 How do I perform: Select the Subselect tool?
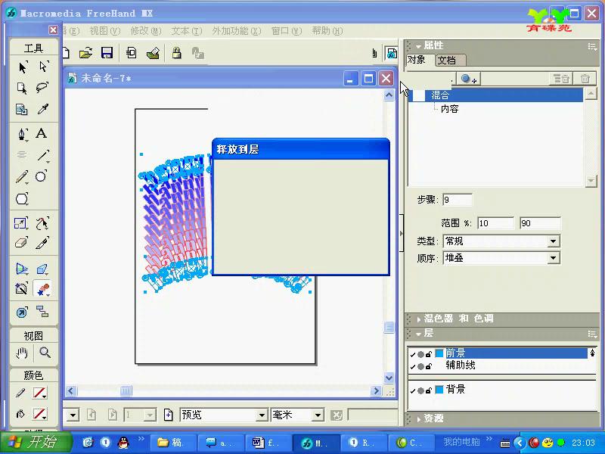click(43, 67)
